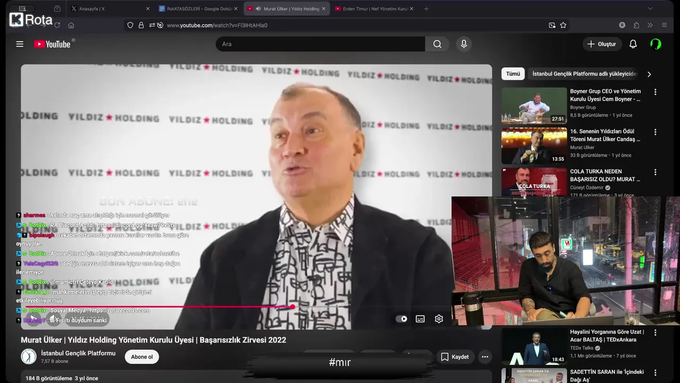Open the YouTube account avatar menu
The height and width of the screenshot is (383, 680).
tap(656, 44)
